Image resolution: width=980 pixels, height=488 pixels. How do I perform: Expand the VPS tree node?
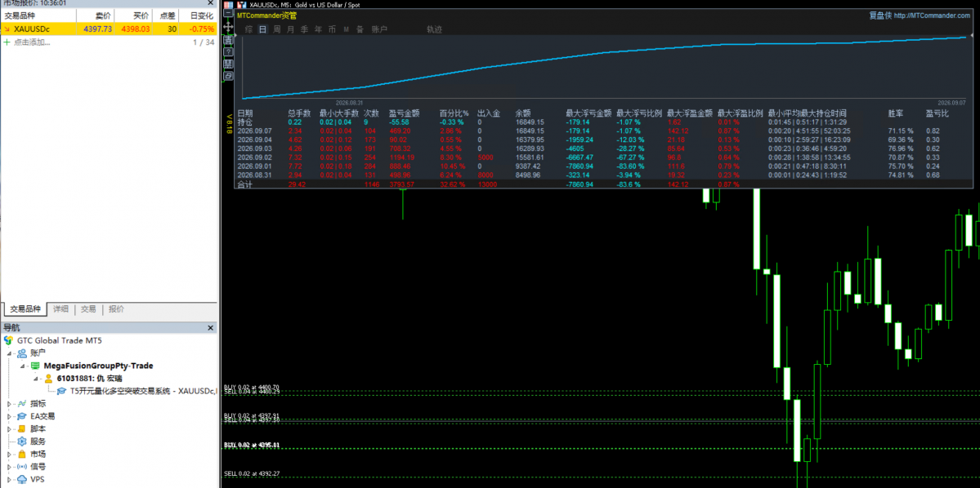click(9, 479)
